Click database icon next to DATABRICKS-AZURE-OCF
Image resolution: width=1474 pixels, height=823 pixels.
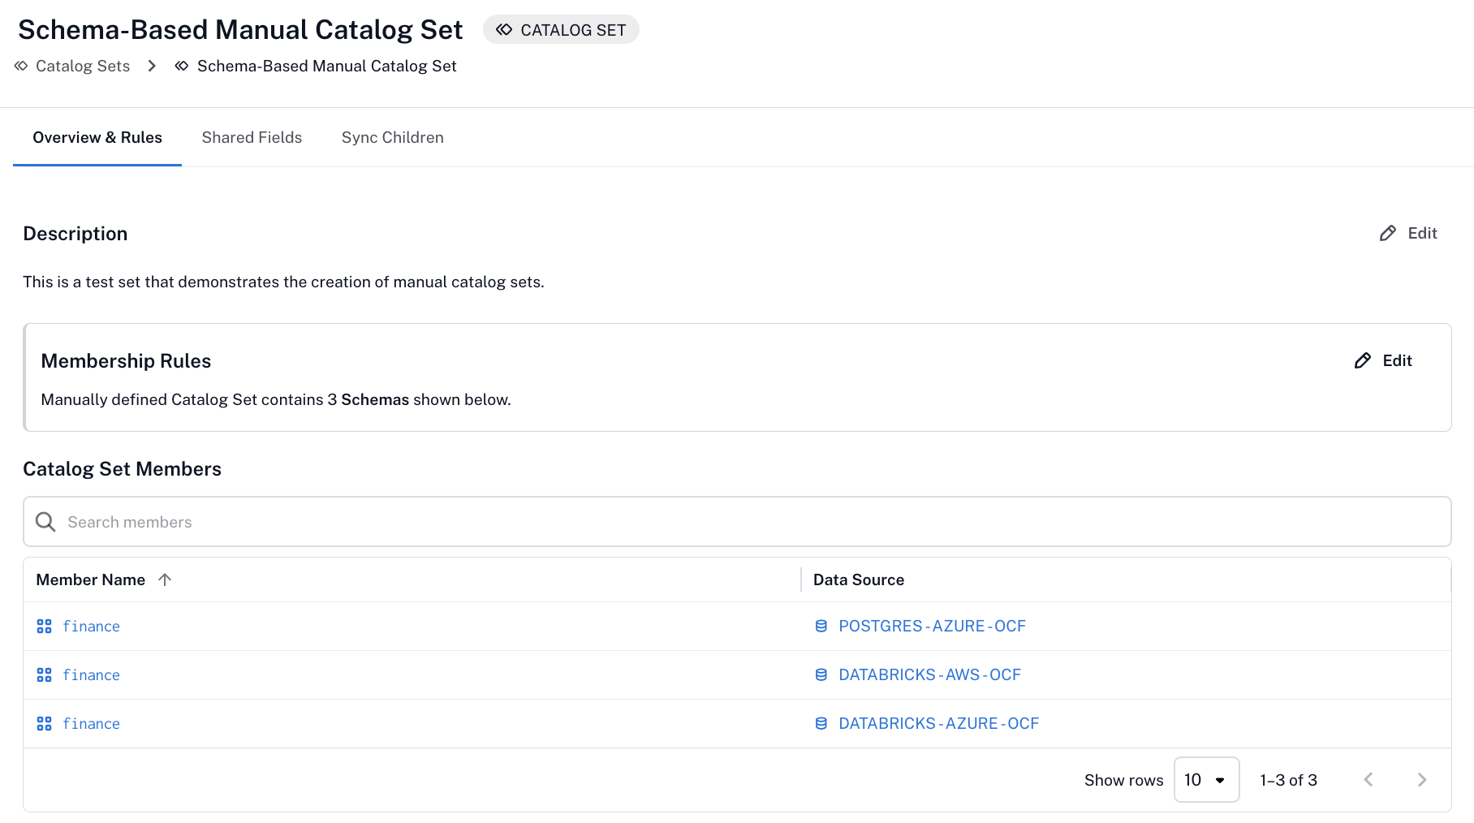[x=821, y=723]
